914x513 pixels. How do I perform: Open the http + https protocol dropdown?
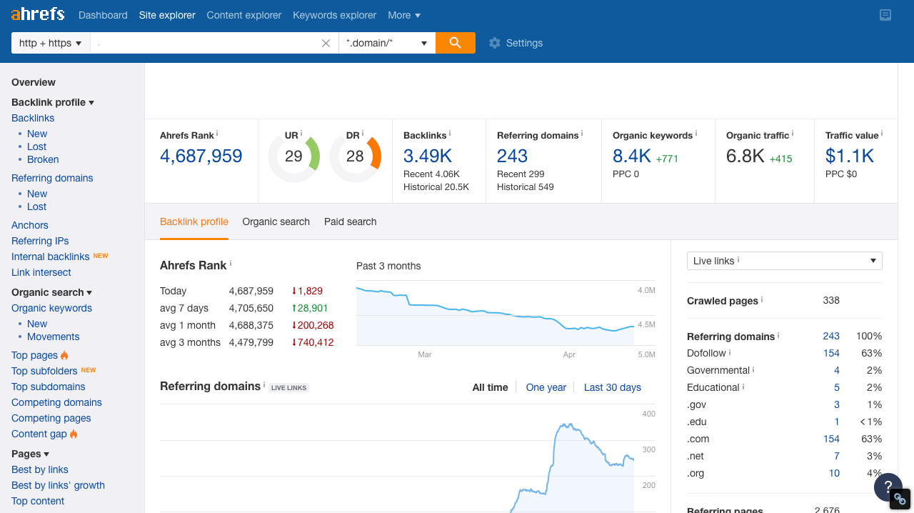tap(50, 43)
